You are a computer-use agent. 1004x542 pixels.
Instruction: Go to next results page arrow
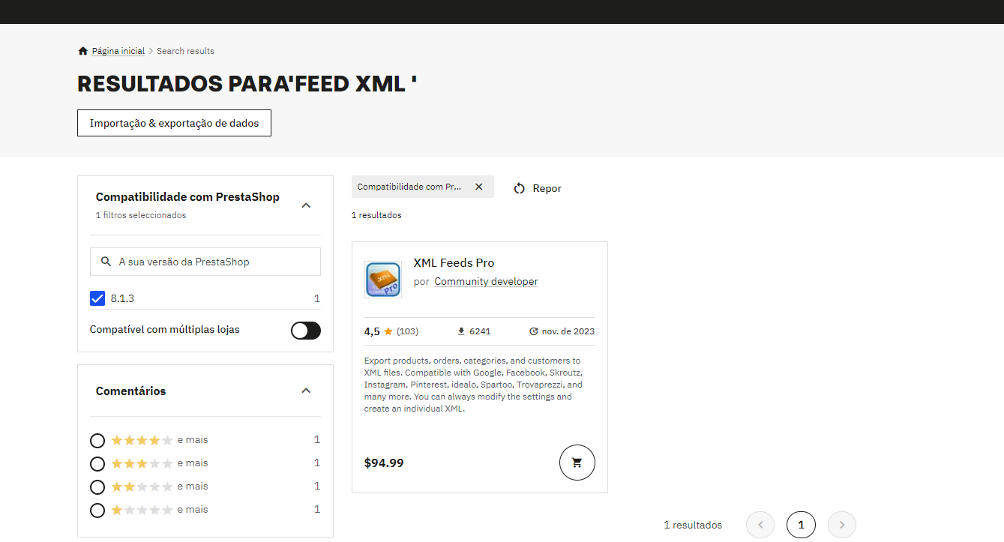tap(841, 525)
